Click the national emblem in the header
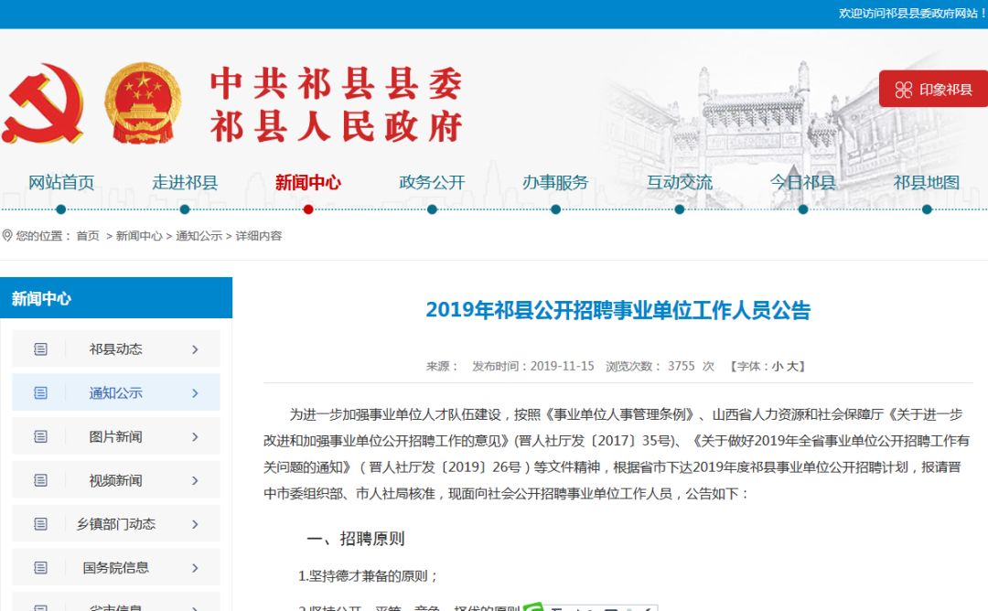The height and width of the screenshot is (611, 988). 142,101
